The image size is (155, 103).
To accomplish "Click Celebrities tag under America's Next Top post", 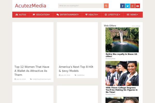I will coord(81,75).
